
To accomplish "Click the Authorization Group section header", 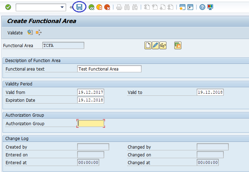I will click(25, 115).
